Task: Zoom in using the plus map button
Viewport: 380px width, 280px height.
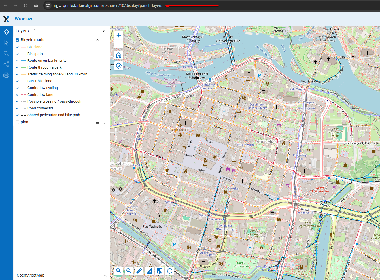Action: pos(119,35)
